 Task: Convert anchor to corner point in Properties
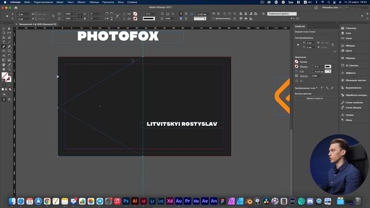(322, 88)
